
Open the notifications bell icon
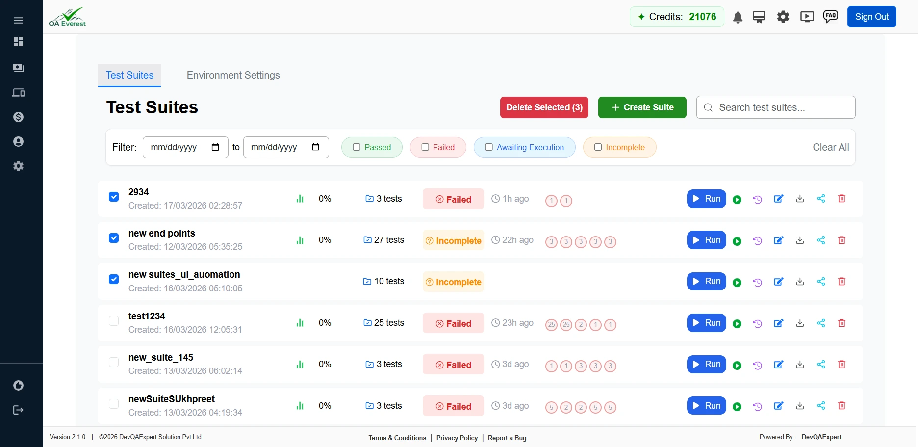click(738, 18)
